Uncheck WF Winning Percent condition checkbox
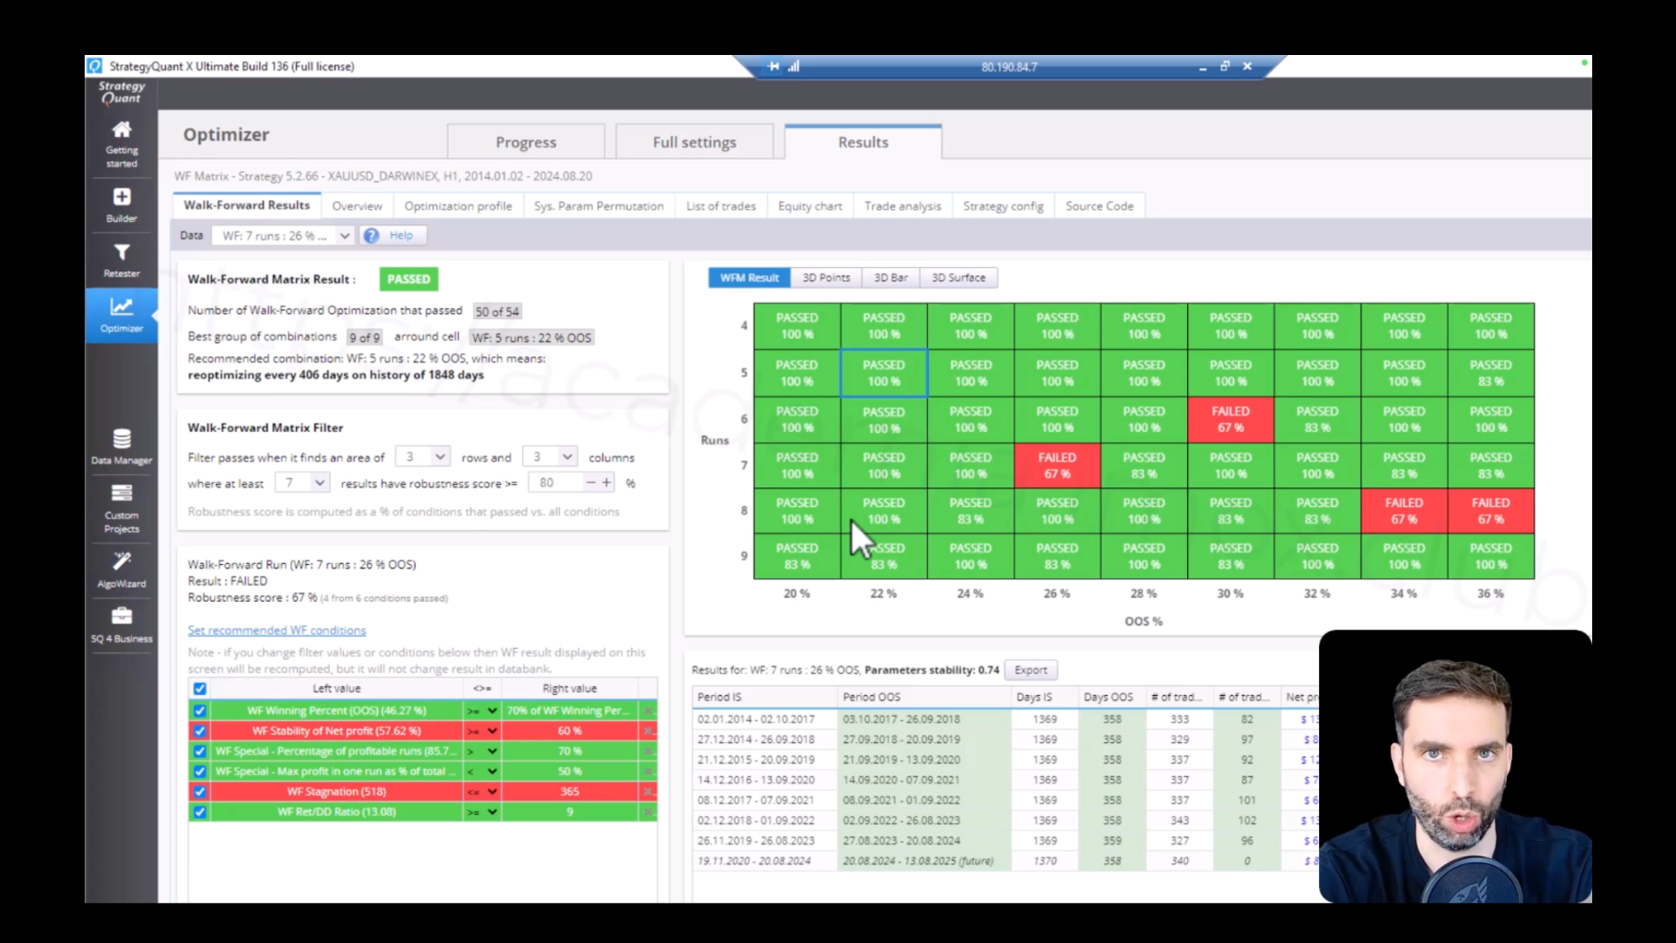The image size is (1676, 943). 200,711
